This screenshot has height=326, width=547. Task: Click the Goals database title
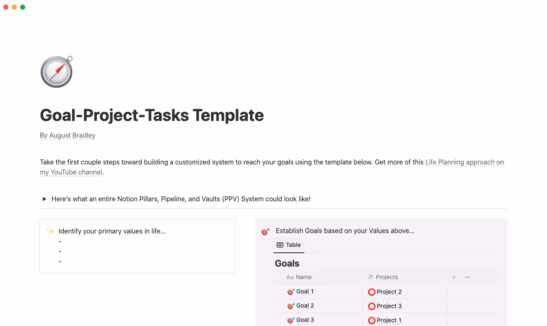click(x=287, y=263)
